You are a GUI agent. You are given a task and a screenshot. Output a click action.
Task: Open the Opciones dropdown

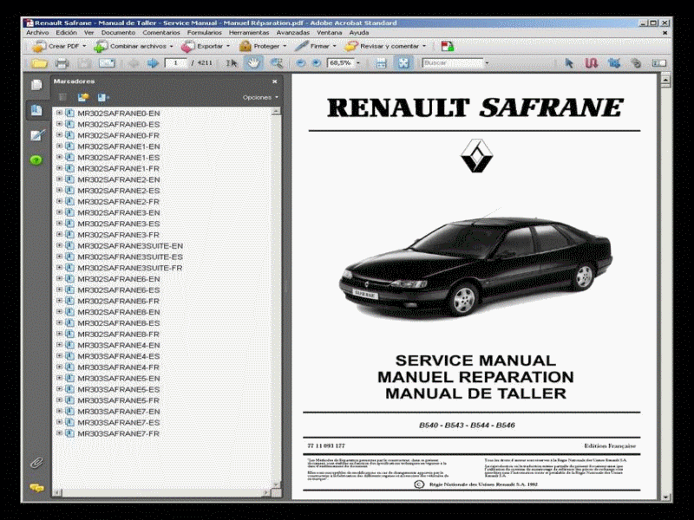260,97
